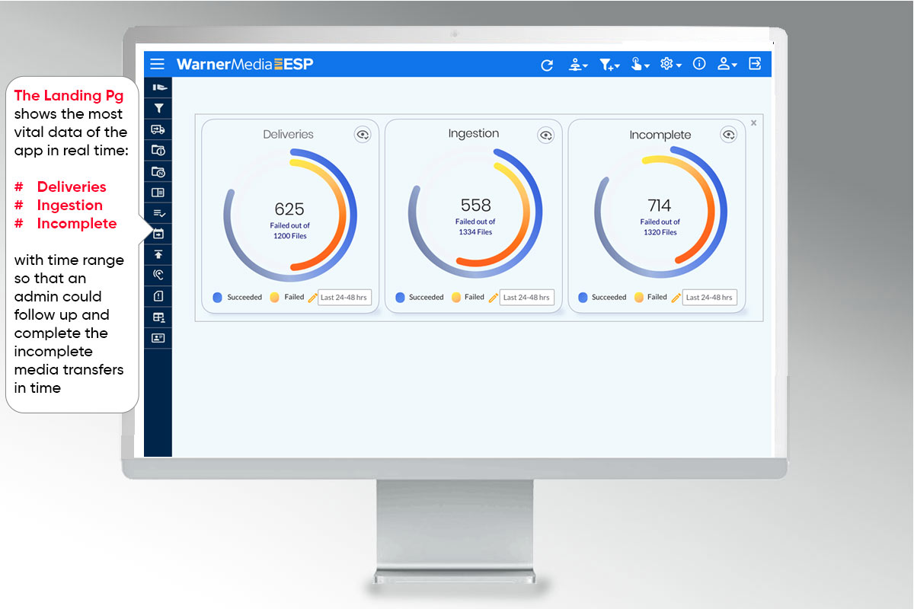Click the ID card icon in sidebar
Screen dimensions: 914x609
click(x=158, y=337)
